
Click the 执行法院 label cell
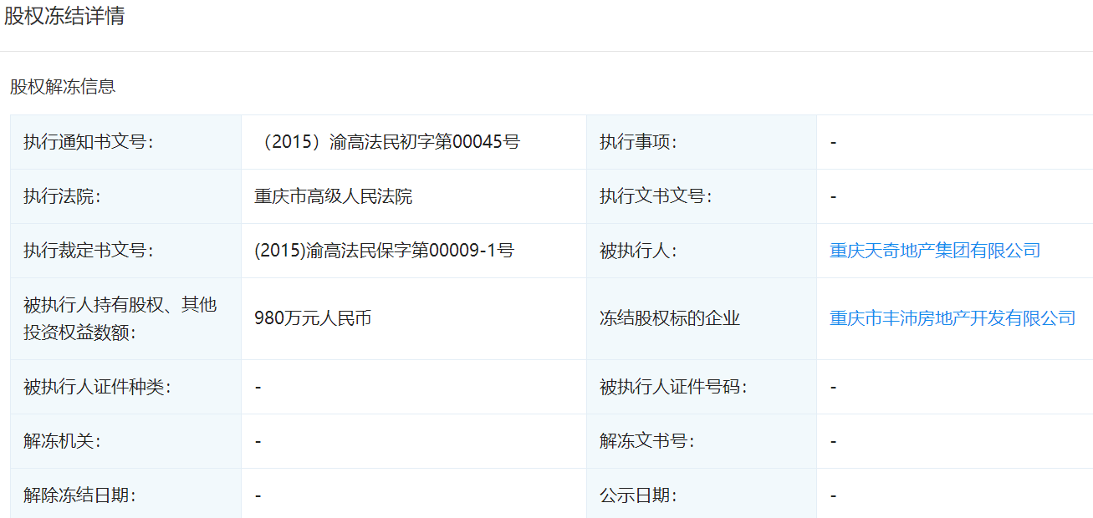pyautogui.click(x=125, y=196)
